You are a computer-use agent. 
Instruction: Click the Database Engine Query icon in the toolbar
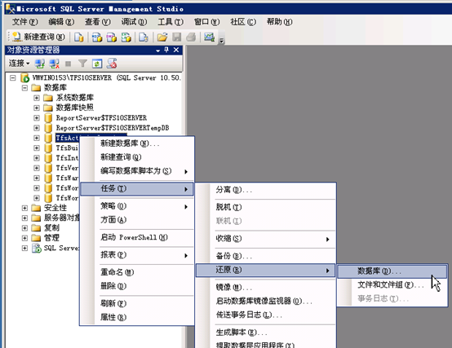[78, 37]
